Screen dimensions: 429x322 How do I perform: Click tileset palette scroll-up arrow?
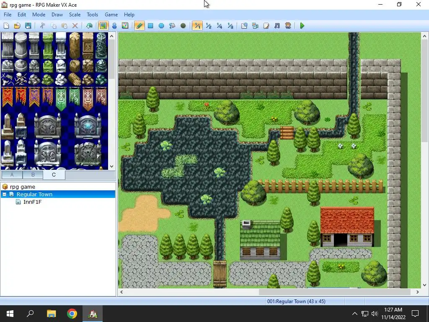pyautogui.click(x=111, y=36)
